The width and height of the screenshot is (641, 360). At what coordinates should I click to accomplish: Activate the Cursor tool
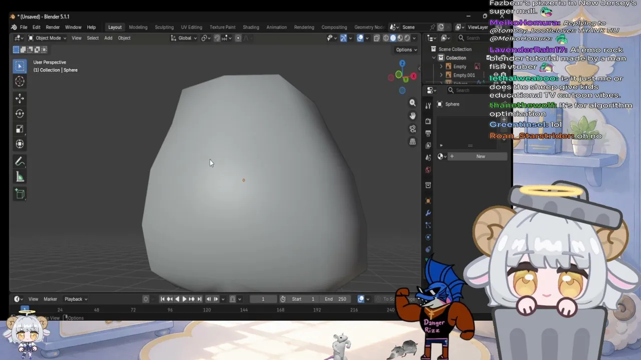[x=20, y=81]
